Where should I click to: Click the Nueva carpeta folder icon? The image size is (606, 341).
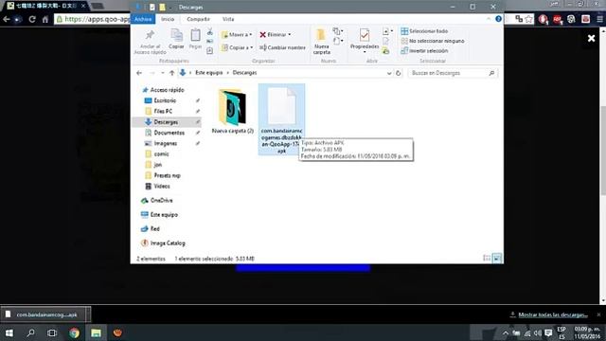pyautogui.click(x=320, y=35)
